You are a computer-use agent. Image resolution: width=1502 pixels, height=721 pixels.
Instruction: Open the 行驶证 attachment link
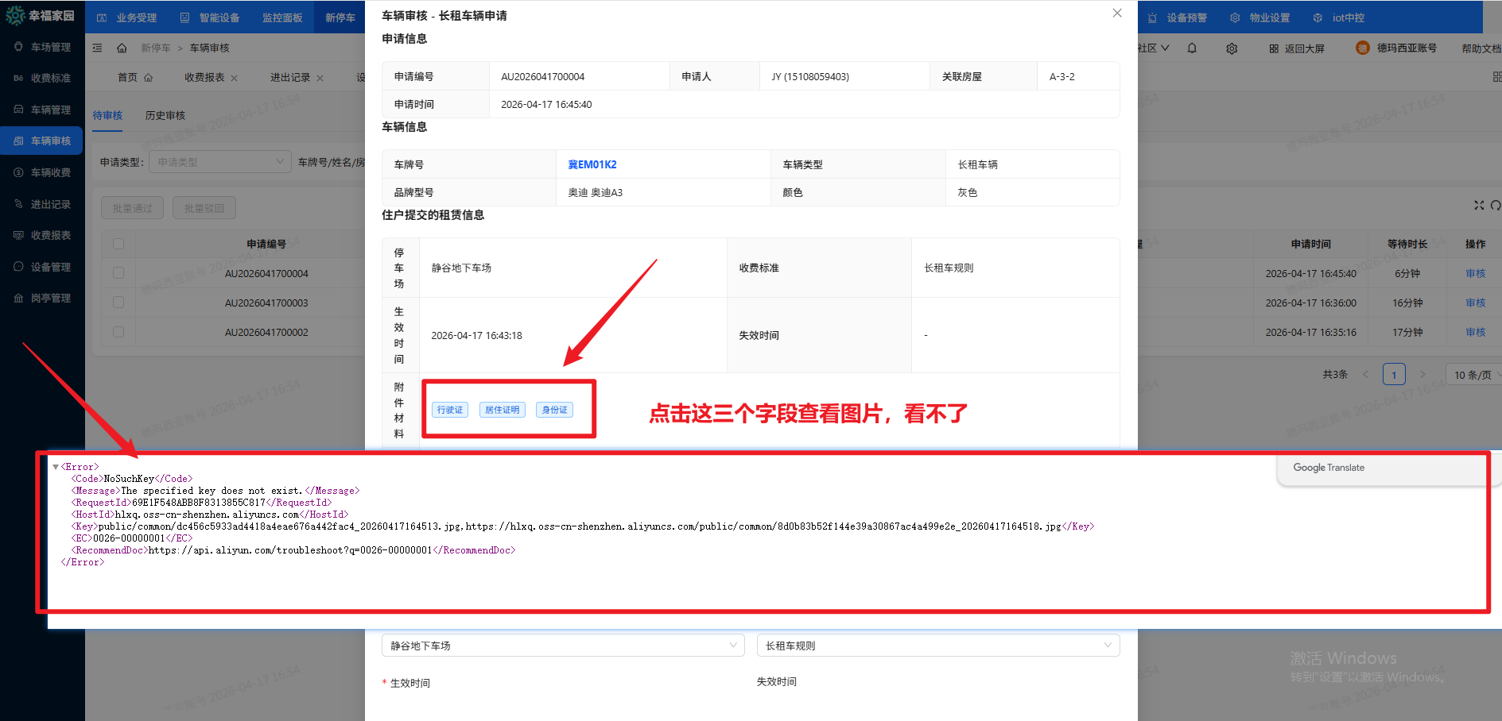pos(450,409)
